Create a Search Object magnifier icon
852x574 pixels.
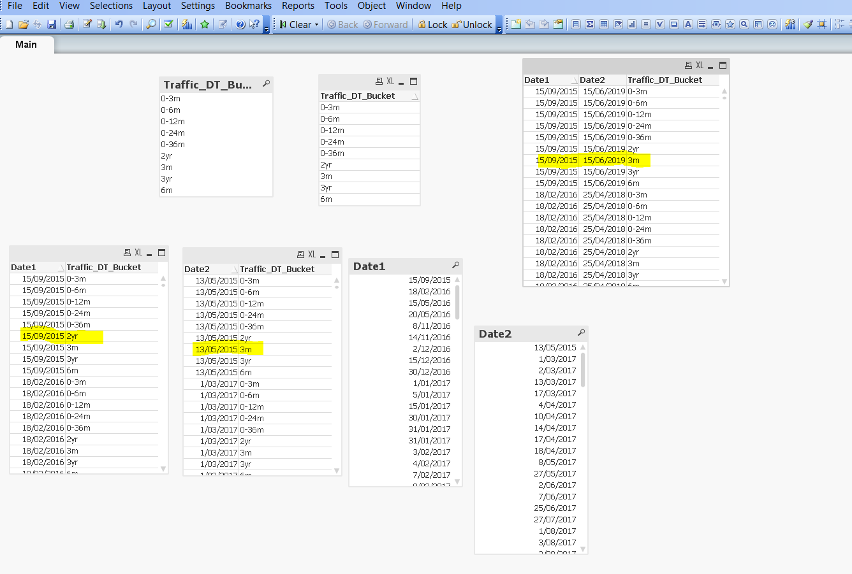coord(744,24)
